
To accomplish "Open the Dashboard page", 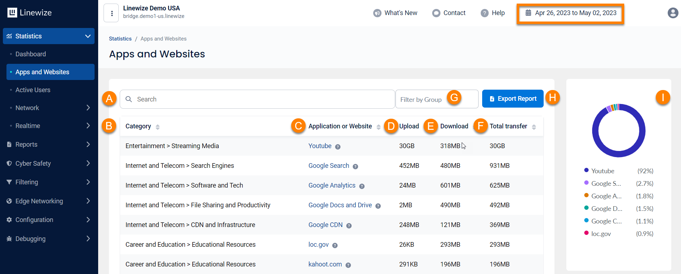I will click(31, 54).
